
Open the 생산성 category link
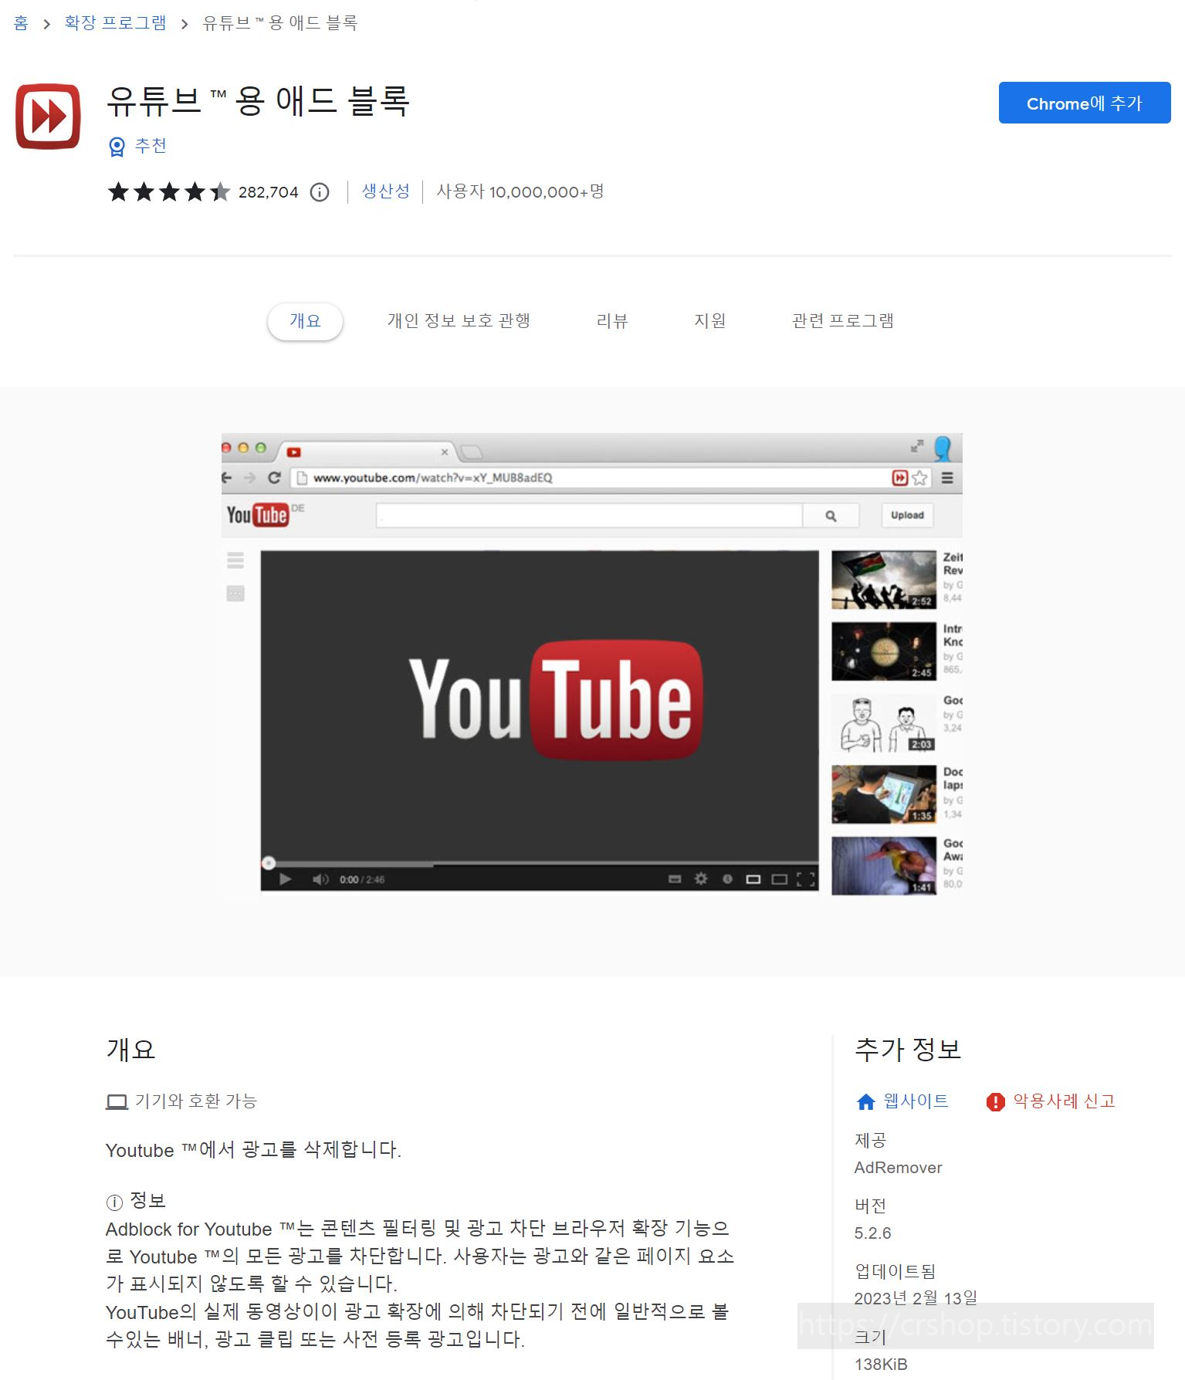[x=386, y=191]
